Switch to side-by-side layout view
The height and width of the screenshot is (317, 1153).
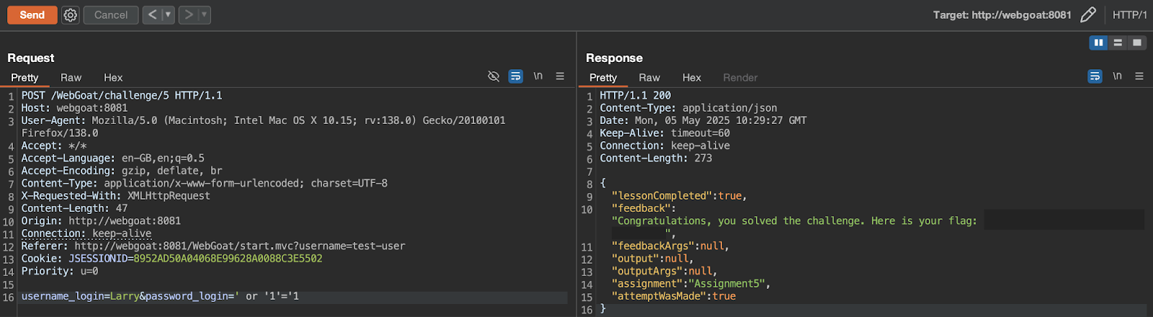point(1098,43)
